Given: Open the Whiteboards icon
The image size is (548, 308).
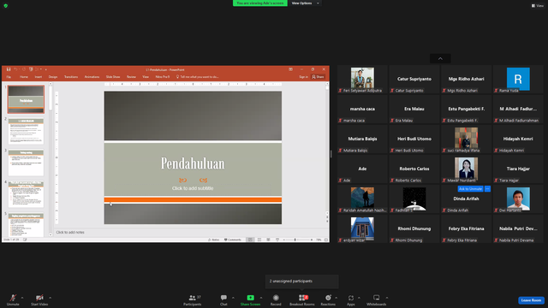Looking at the screenshot, I should click(x=377, y=298).
